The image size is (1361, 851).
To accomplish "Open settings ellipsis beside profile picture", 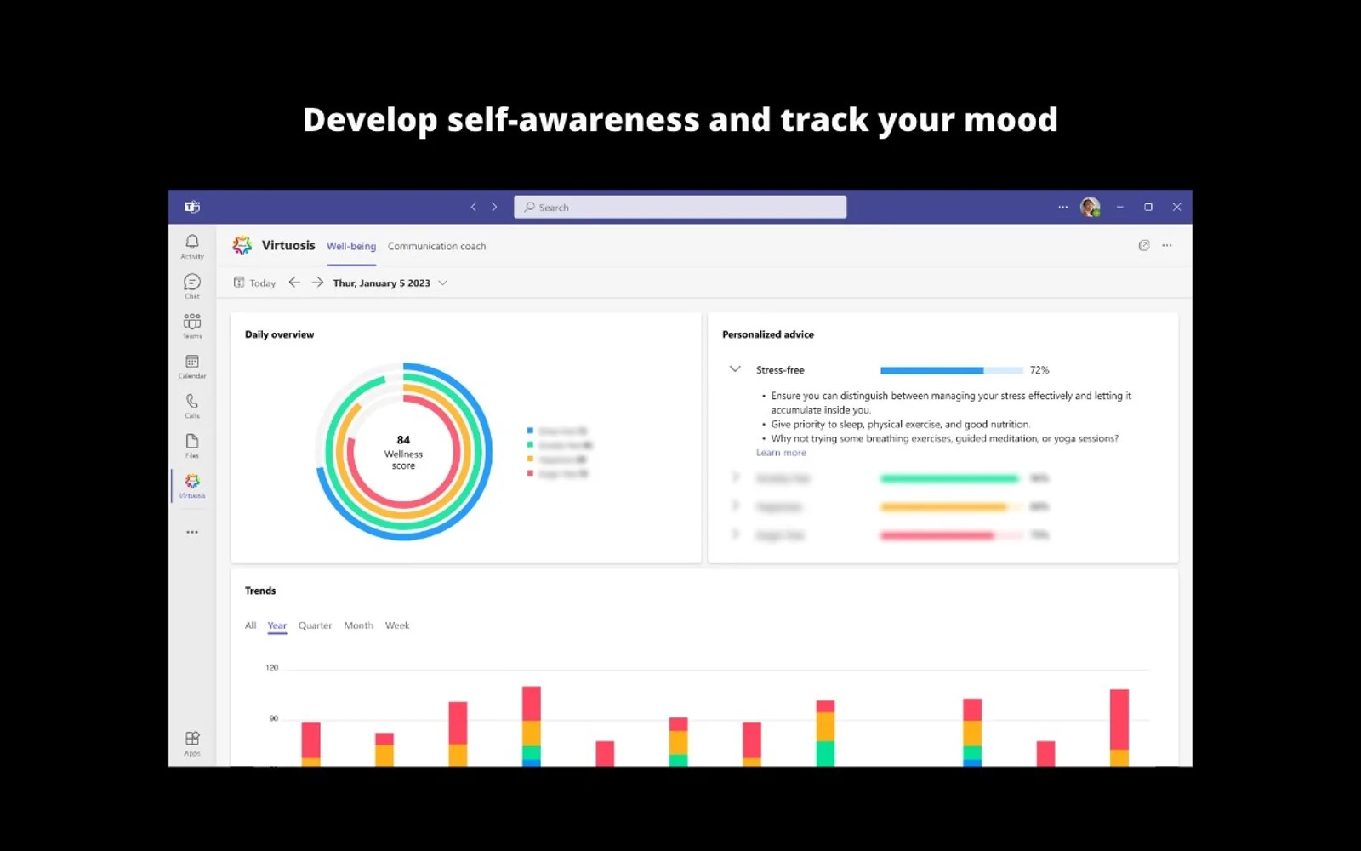I will [x=1062, y=207].
